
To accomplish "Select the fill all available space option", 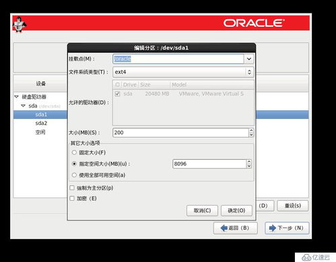I will point(74,175).
